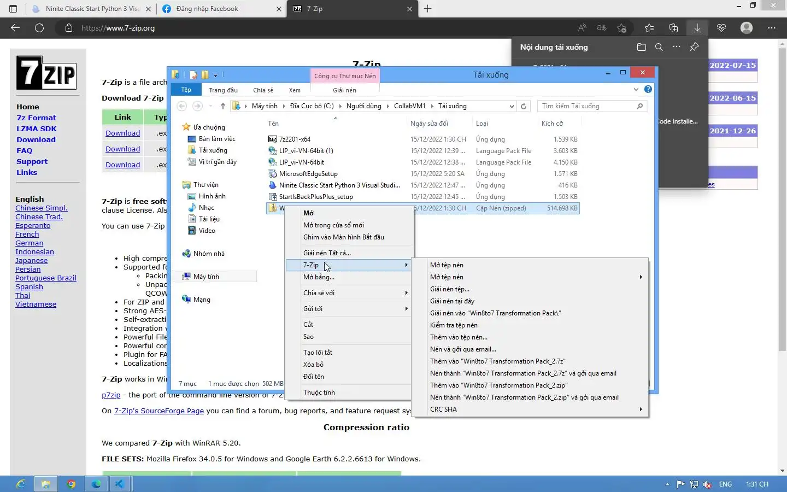Expand the CRC SHA submenu arrow
This screenshot has width=787, height=492.
click(x=641, y=409)
